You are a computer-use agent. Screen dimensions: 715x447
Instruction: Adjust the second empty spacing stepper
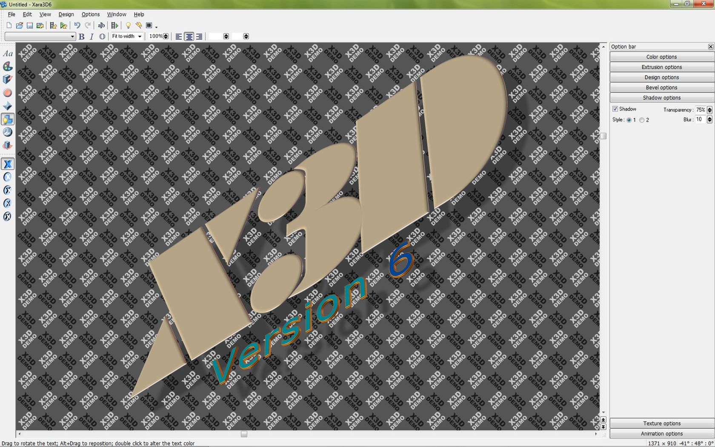246,37
